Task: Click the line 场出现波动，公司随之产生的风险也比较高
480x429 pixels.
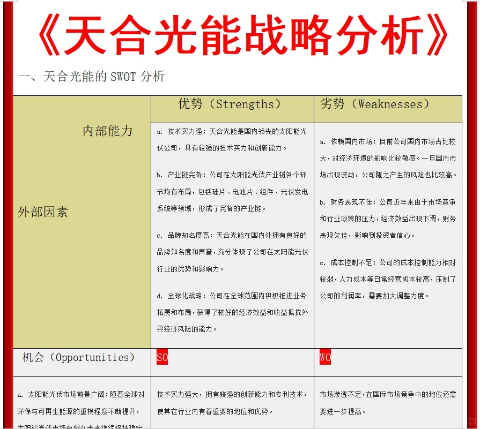Action: [388, 175]
